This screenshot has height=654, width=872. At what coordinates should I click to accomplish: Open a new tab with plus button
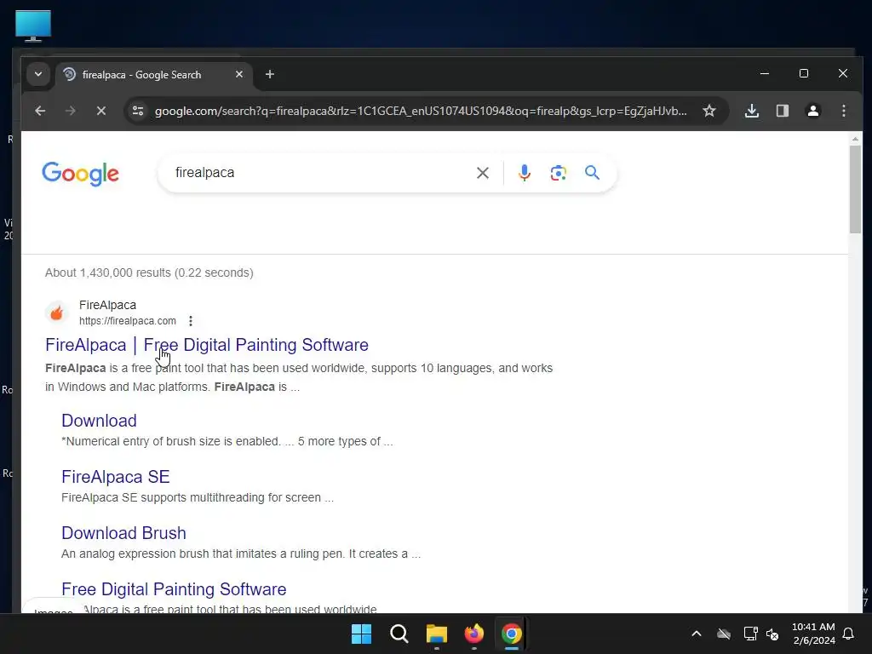pyautogui.click(x=270, y=74)
